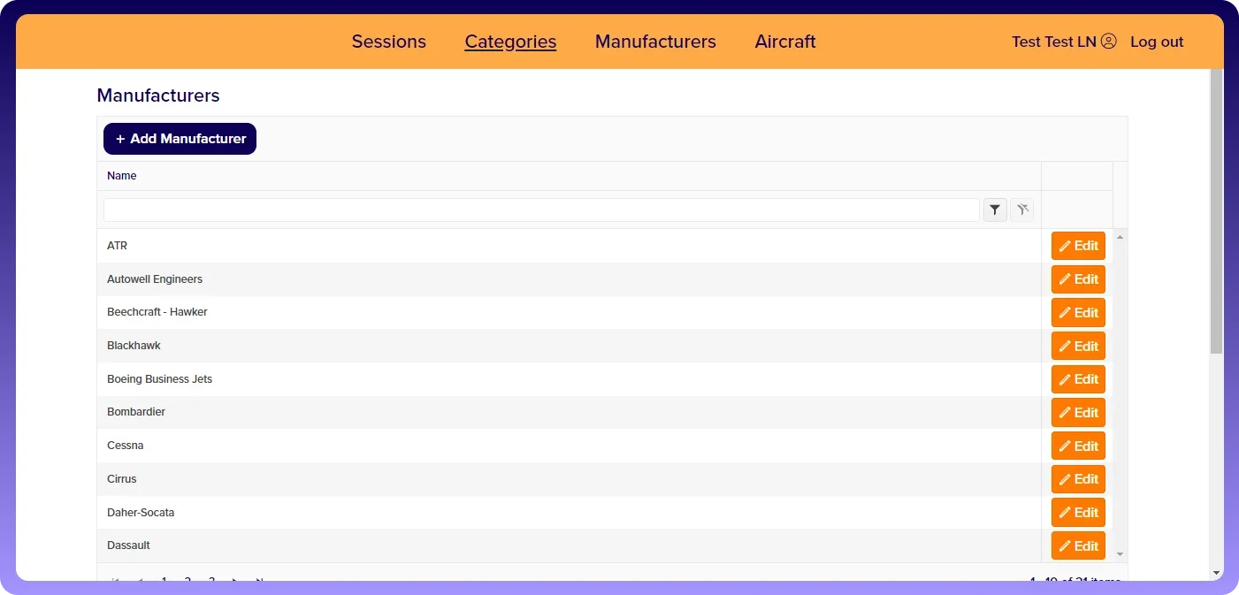Edit the Bombardier row
Image resolution: width=1239 pixels, height=595 pixels.
(x=1078, y=412)
